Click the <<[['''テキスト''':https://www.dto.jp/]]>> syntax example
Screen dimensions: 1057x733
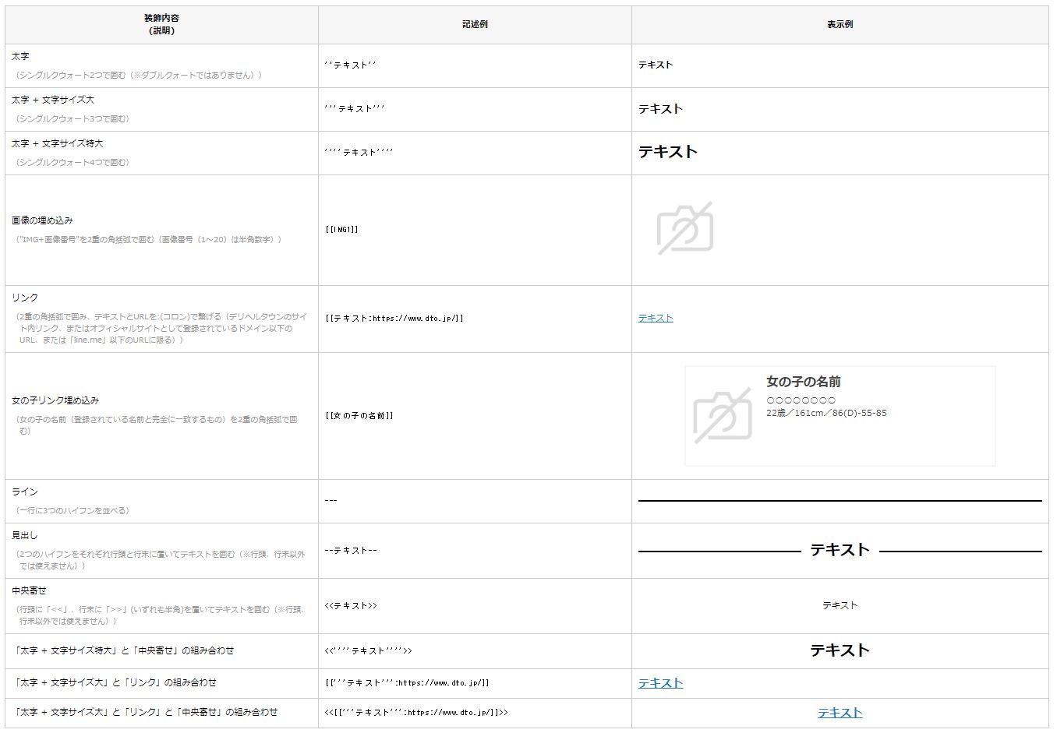pyautogui.click(x=416, y=713)
